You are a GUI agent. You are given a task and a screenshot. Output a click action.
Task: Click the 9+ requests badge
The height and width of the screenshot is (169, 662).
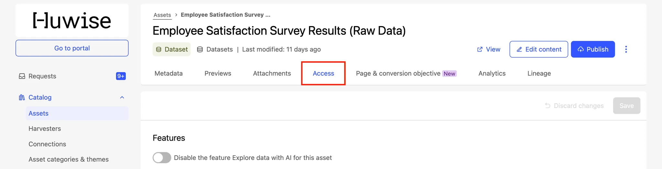click(121, 76)
